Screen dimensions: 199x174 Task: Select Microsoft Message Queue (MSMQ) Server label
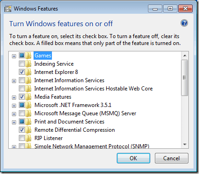pos(85,113)
